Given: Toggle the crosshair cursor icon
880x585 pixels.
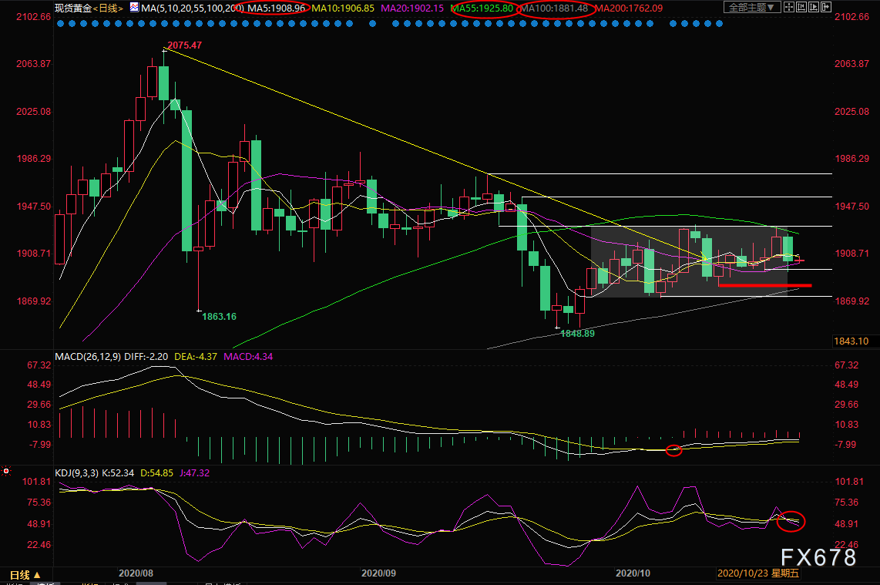Looking at the screenshot, I should click(x=789, y=7).
